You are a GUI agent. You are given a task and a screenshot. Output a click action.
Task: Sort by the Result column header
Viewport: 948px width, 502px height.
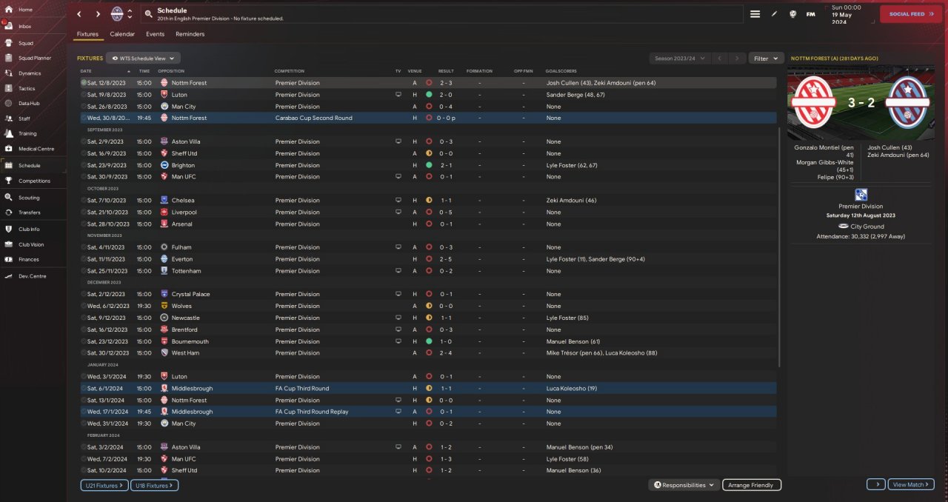point(446,71)
